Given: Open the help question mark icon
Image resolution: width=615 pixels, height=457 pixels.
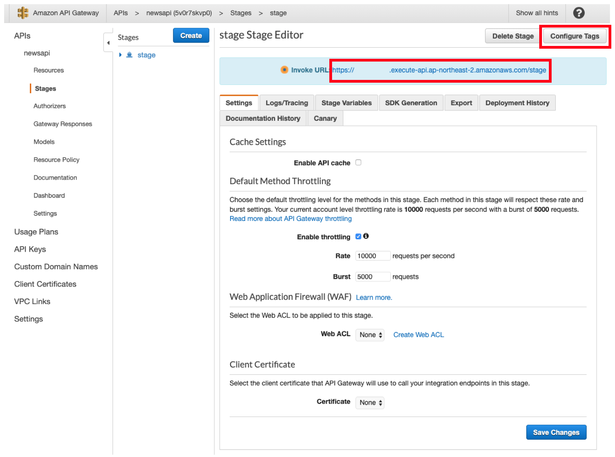Looking at the screenshot, I should (x=579, y=13).
